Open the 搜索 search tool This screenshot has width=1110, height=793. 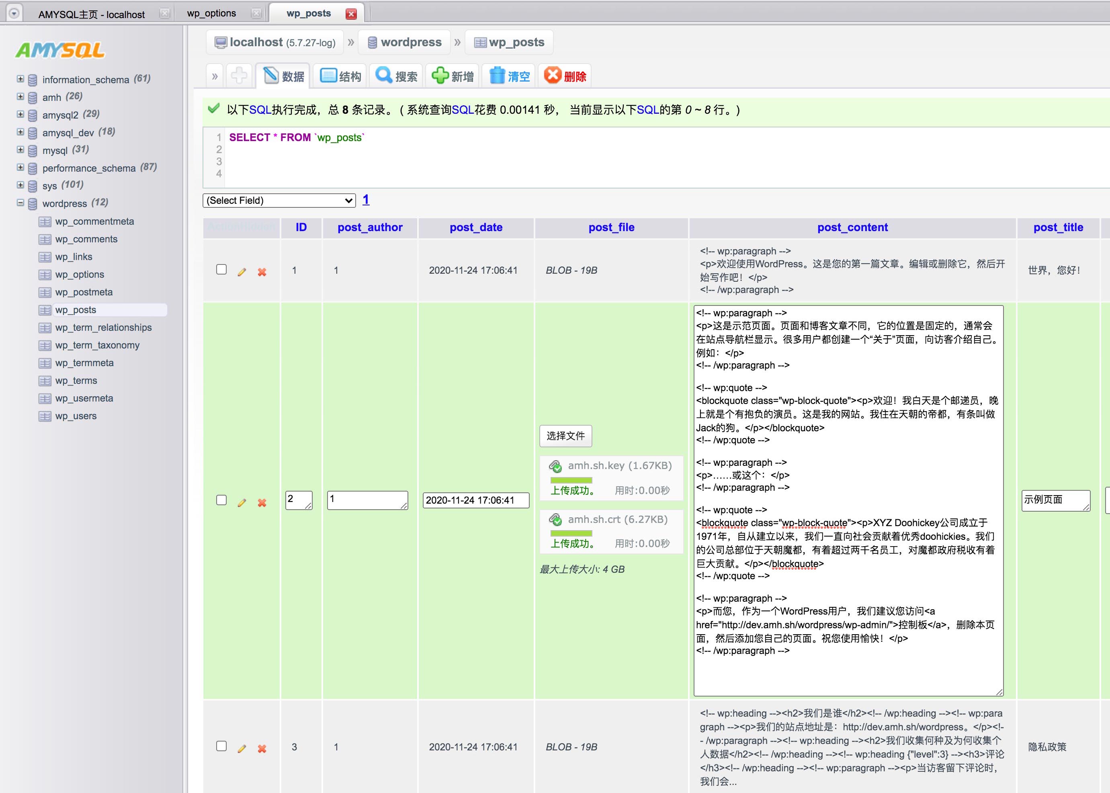(x=396, y=76)
